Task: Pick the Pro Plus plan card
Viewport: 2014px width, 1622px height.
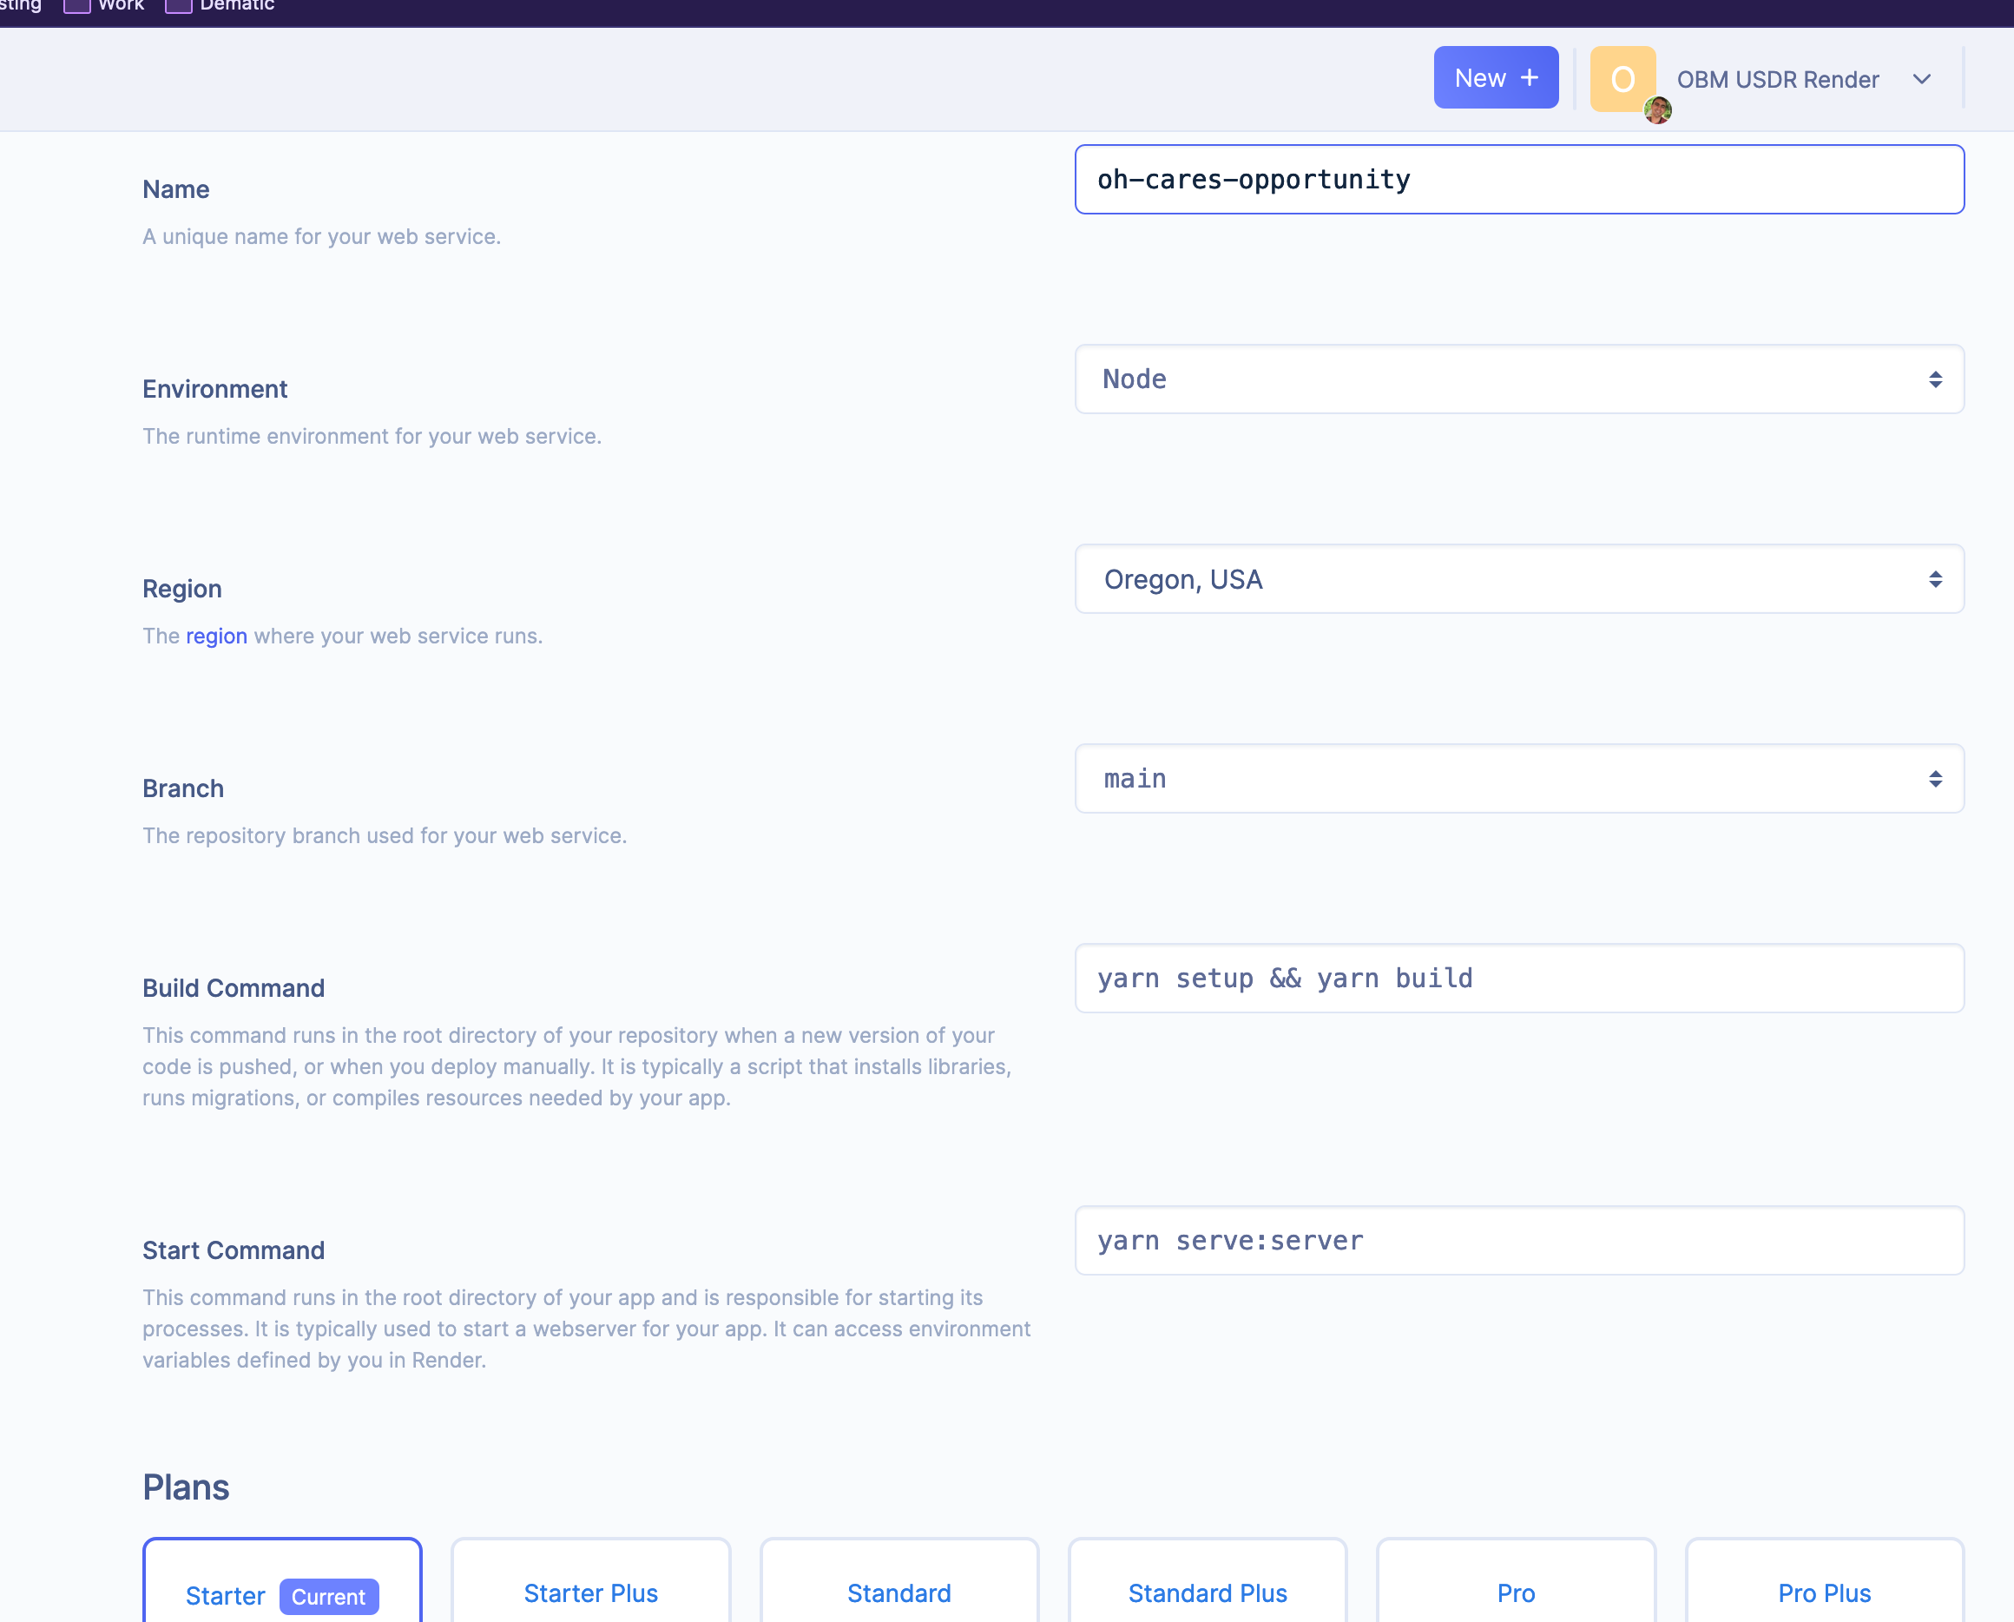Action: coord(1823,1593)
